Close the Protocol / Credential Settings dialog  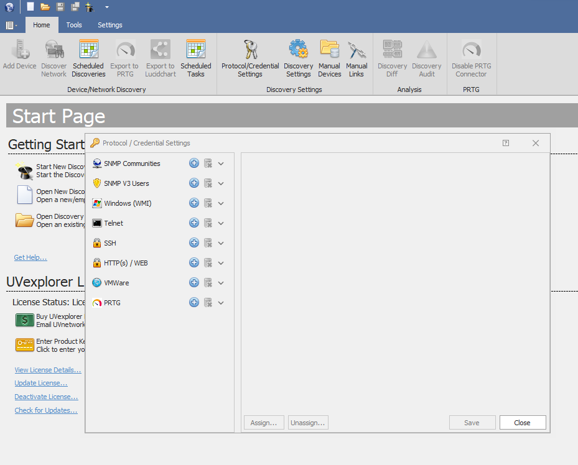(523, 423)
